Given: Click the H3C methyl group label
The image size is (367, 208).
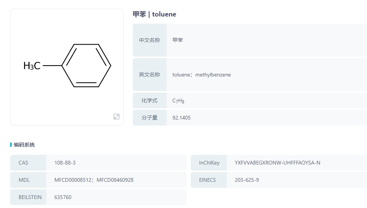Looking at the screenshot, I should coord(32,66).
